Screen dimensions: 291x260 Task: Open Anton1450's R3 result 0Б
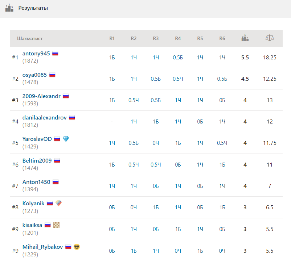point(156,186)
